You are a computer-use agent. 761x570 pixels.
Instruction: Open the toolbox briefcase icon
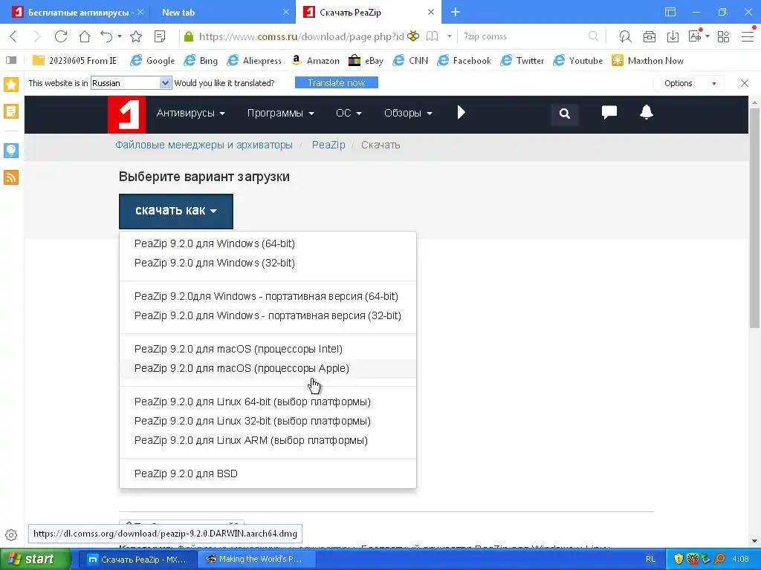point(650,36)
